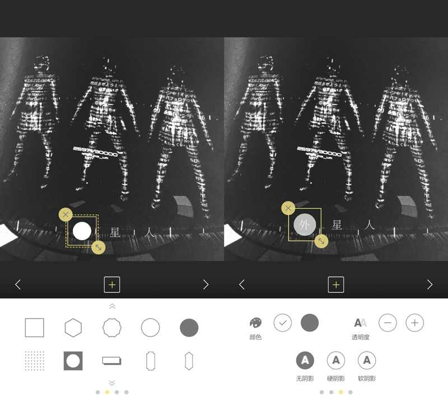Viewport: 448px width, 398px height.
Task: Switch to first page dot in right panel
Action: tap(321, 392)
